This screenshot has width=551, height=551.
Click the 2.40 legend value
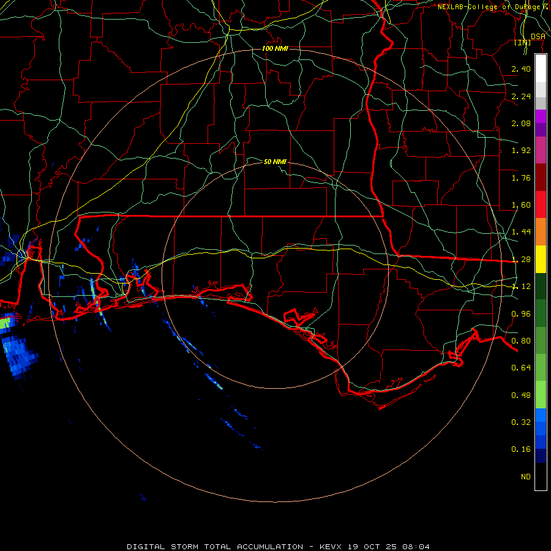pos(521,69)
